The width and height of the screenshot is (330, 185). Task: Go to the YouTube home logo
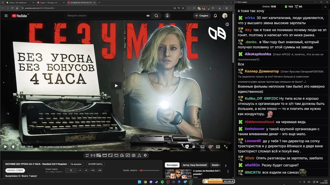(20, 16)
